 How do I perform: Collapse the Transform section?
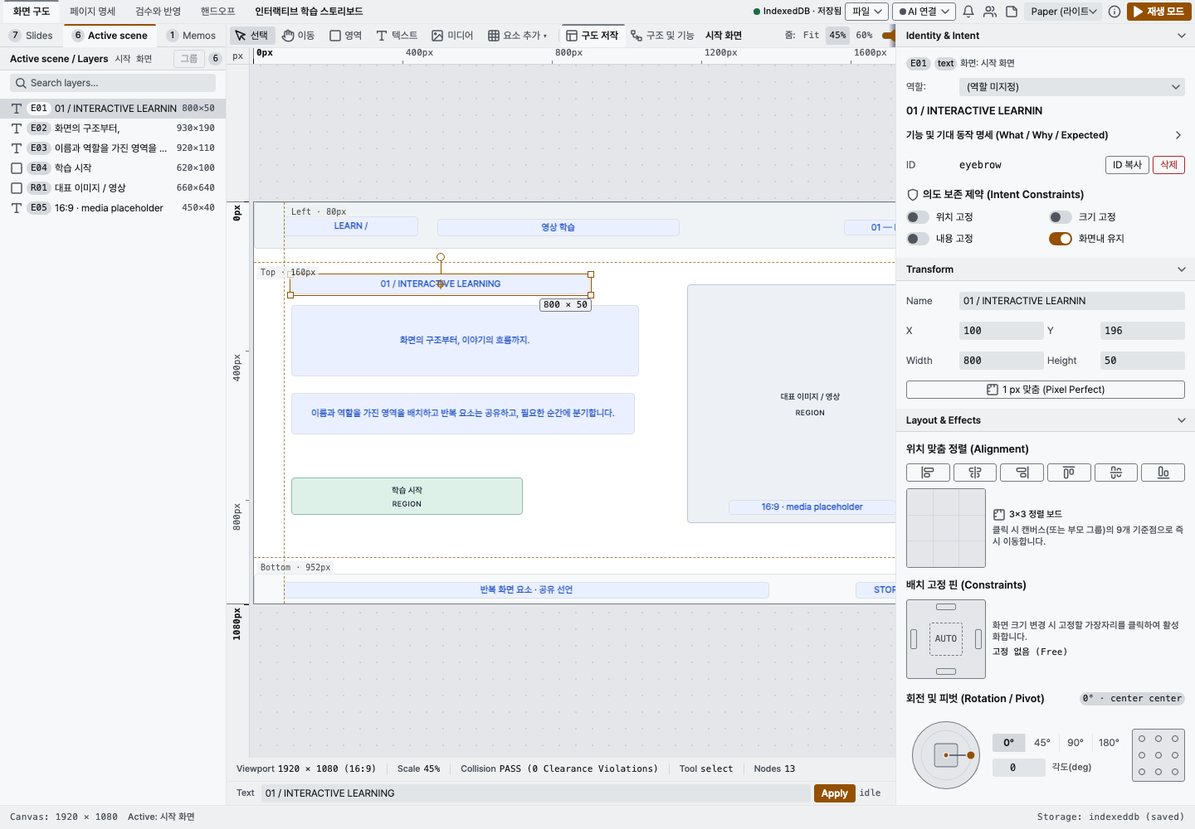coord(1182,269)
